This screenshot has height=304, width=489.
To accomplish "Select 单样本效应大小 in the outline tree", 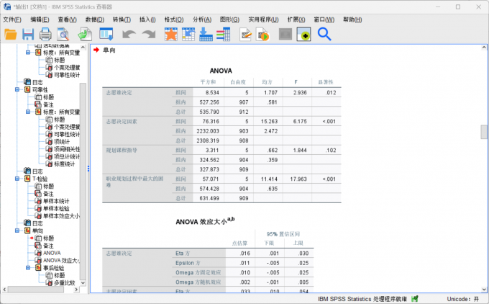I will (x=61, y=216).
